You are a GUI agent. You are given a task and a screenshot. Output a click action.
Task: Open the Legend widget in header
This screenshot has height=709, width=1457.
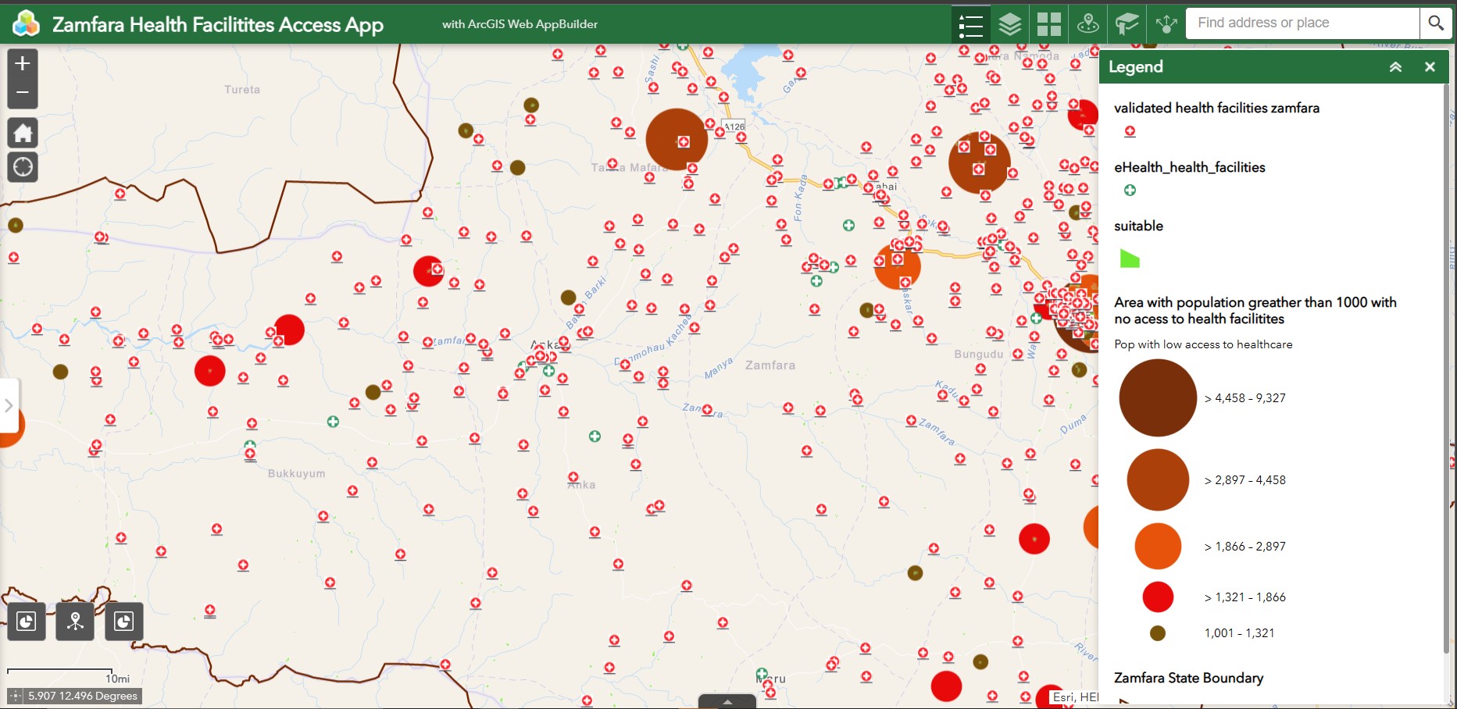(x=970, y=24)
